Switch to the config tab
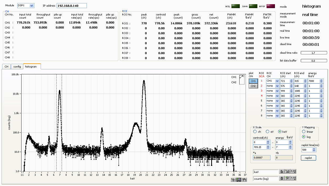Viewport: 329px width, 186px height. pyautogui.click(x=17, y=66)
